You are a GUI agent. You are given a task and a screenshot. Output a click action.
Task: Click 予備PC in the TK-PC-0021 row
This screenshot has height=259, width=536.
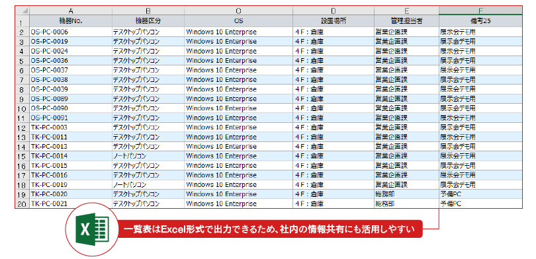click(x=451, y=204)
